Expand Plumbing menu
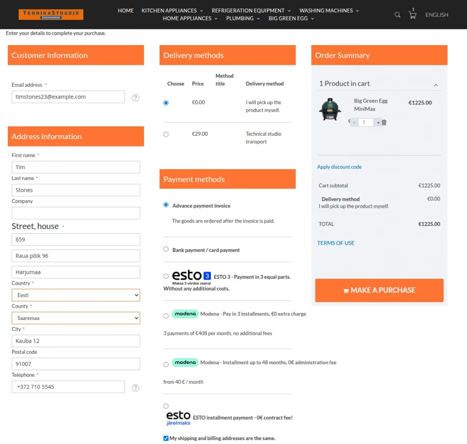Screen dimensions: 467x444 pyautogui.click(x=243, y=19)
